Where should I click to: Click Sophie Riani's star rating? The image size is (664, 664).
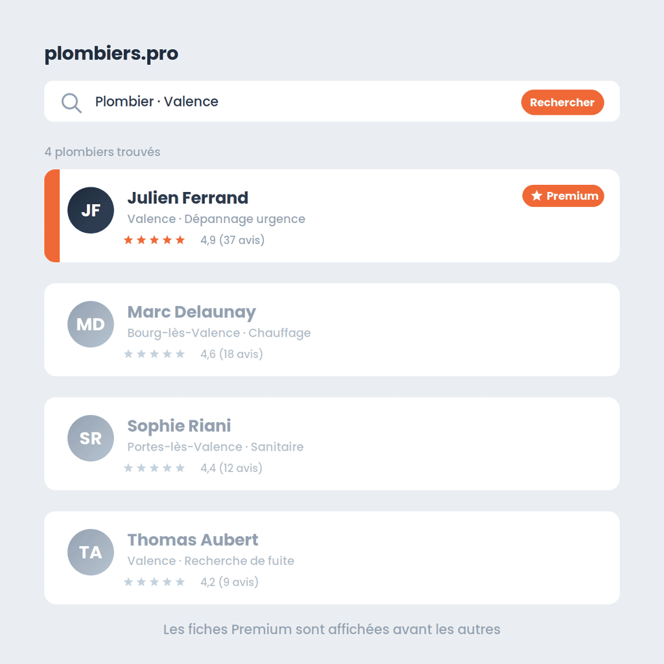tap(154, 468)
